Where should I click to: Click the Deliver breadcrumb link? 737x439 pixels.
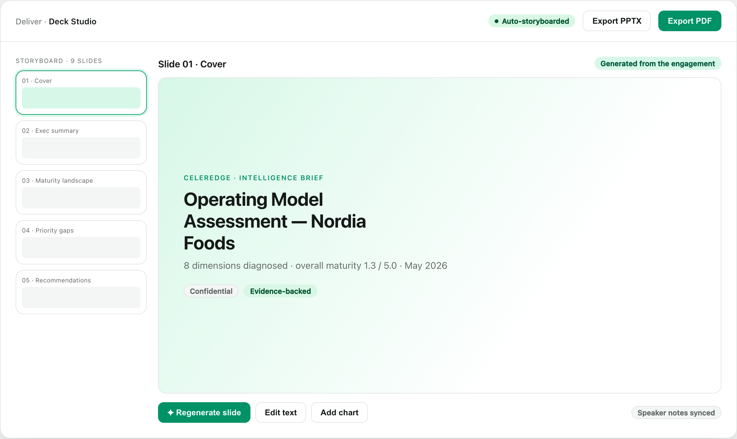[28, 22]
